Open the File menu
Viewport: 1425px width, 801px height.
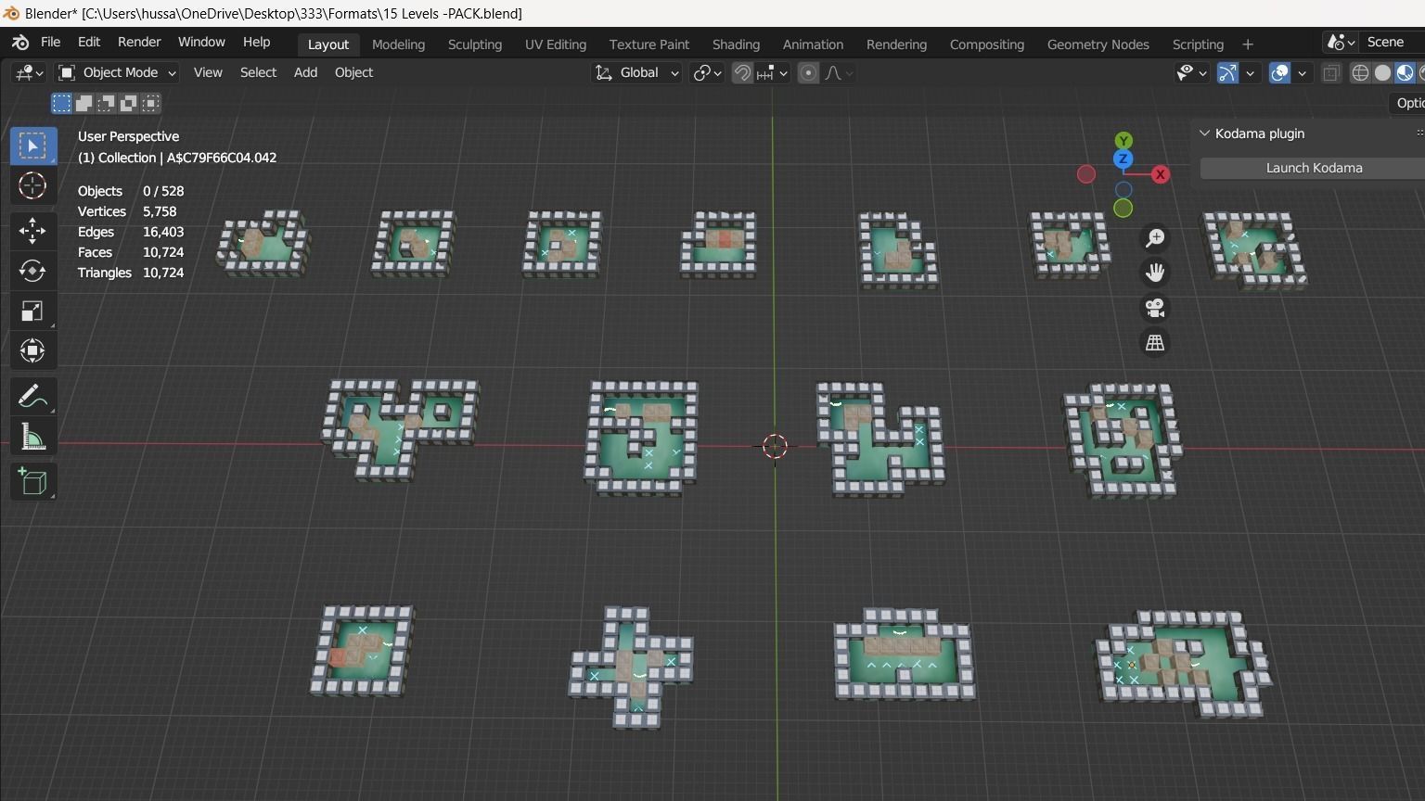[x=51, y=43]
